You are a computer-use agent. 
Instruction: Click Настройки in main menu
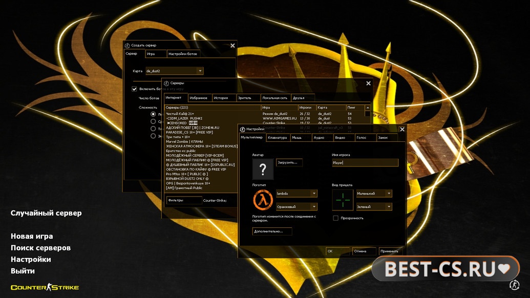31,260
